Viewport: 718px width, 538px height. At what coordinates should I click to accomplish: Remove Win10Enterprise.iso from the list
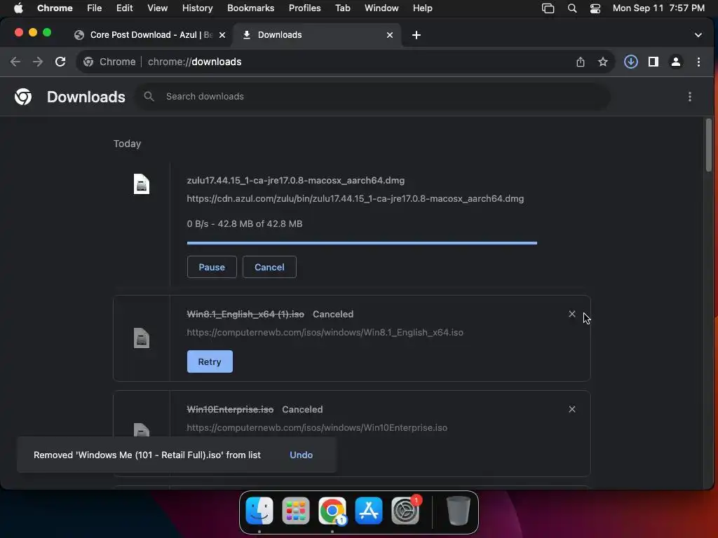click(x=572, y=409)
